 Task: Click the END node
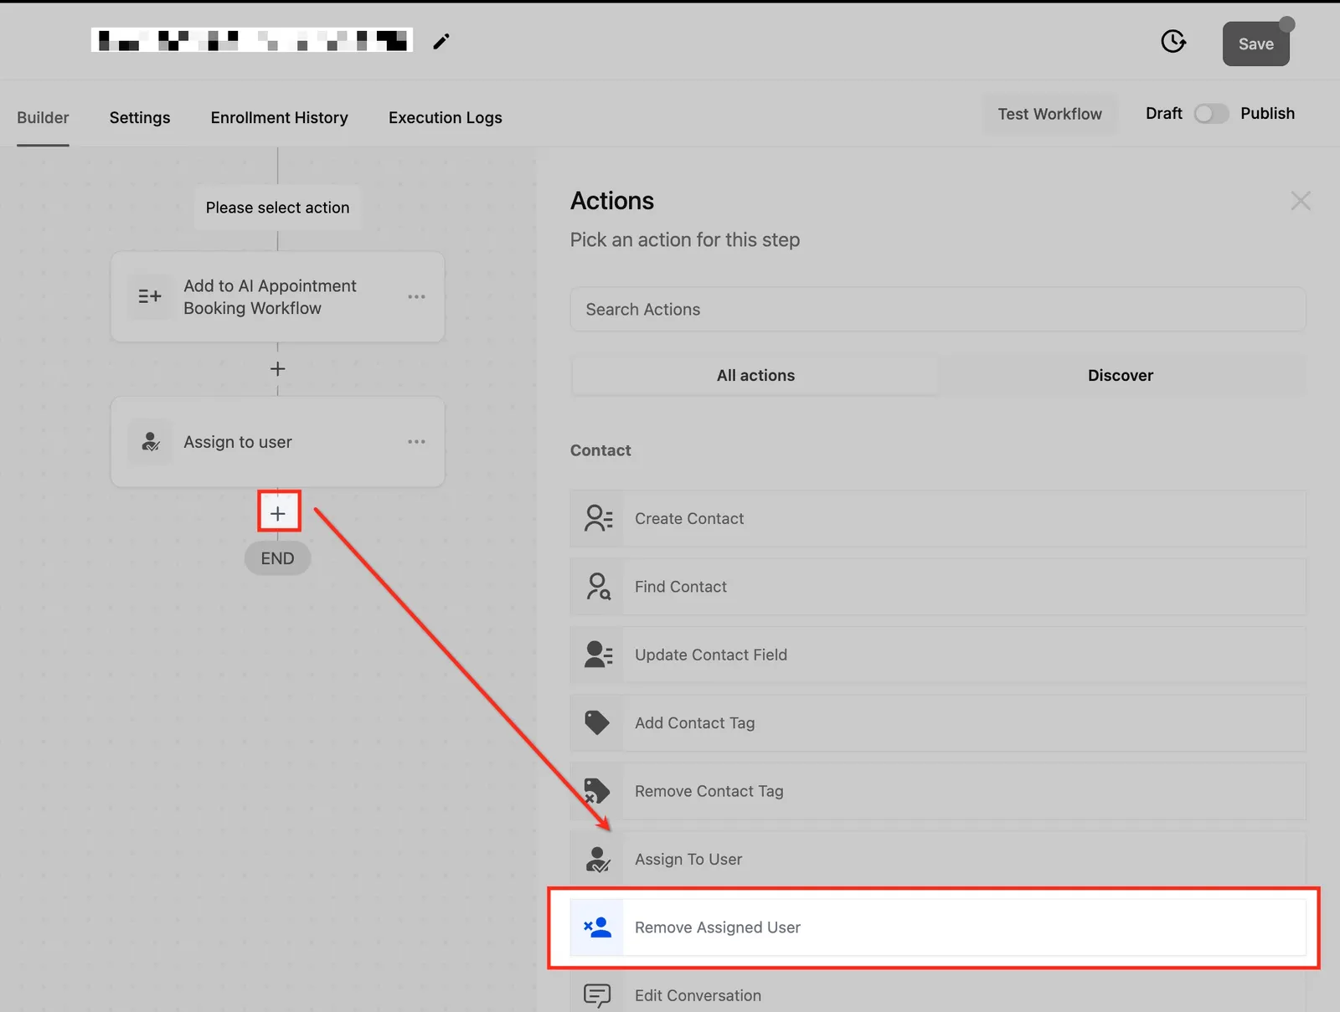277,558
